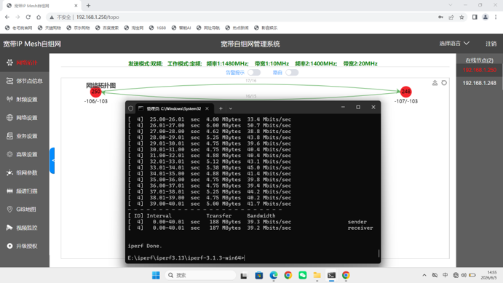
Task: Open the 1688 bookmark
Action: (157, 28)
